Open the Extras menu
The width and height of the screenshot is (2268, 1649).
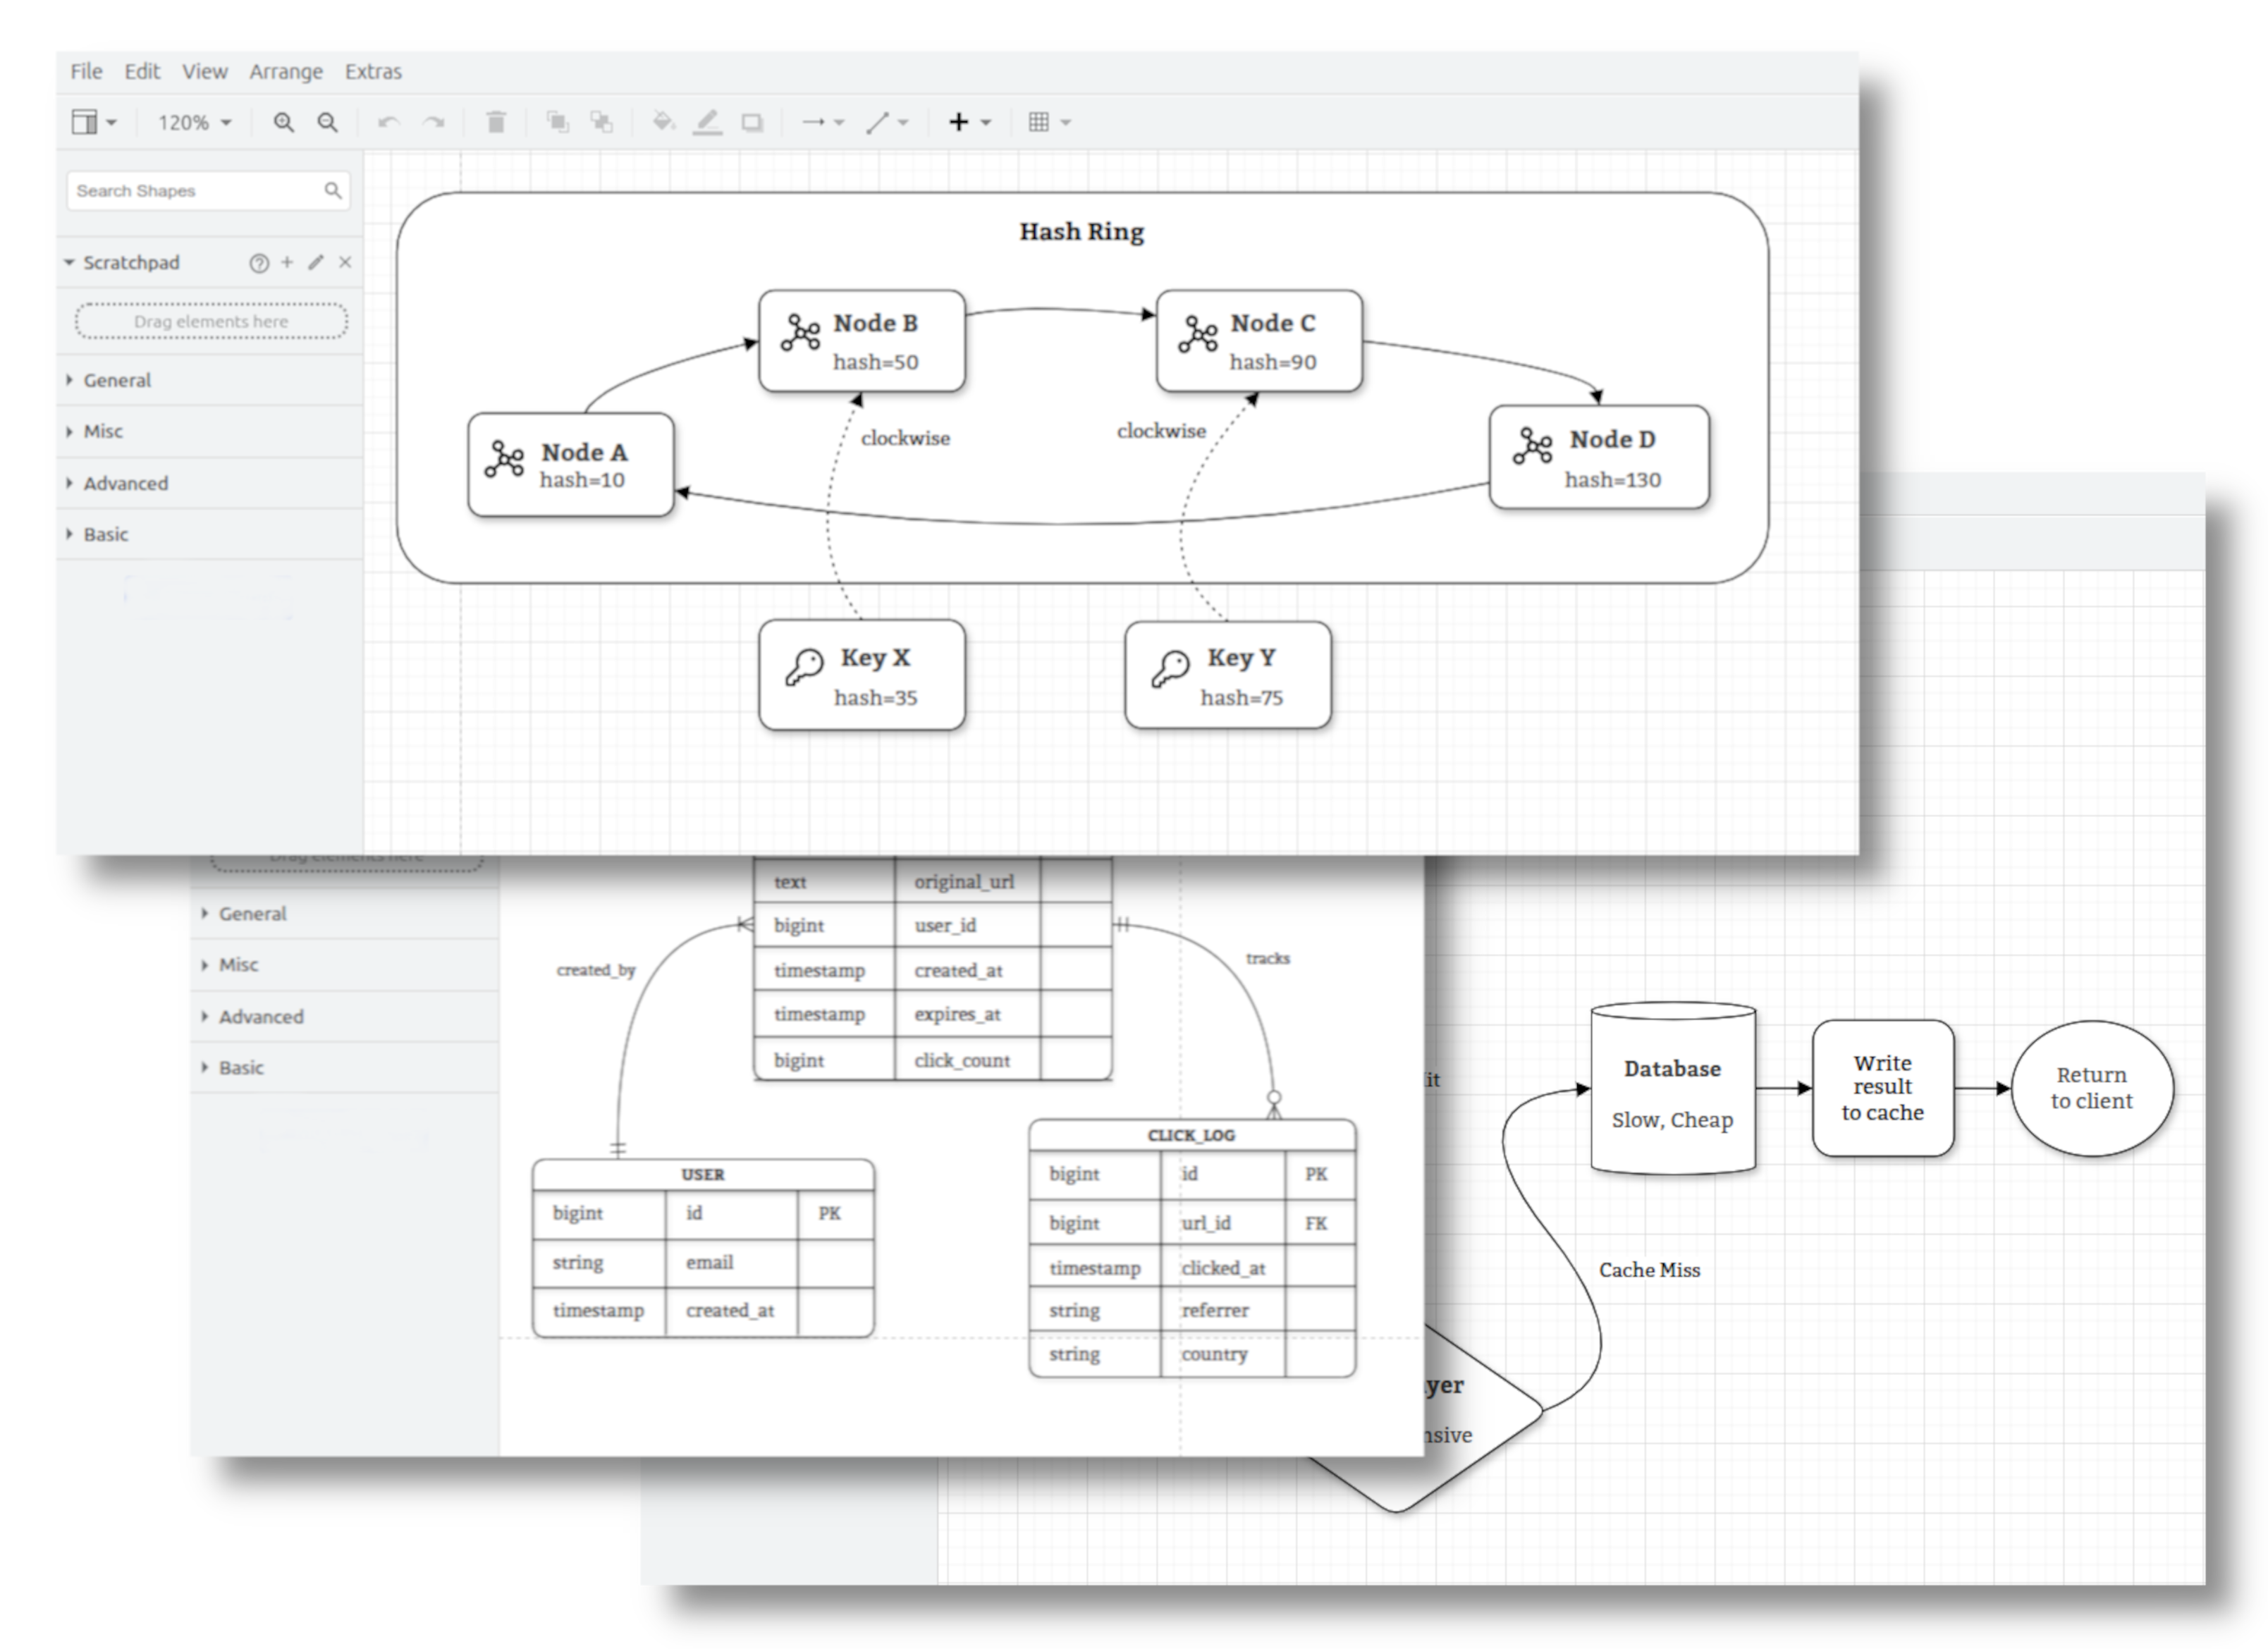pyautogui.click(x=373, y=71)
